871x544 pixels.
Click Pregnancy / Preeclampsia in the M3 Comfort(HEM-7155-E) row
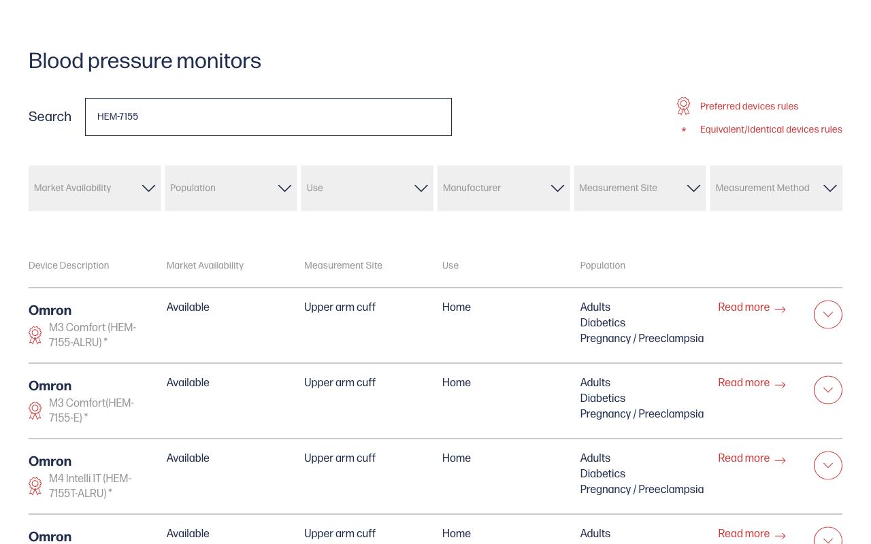coord(642,414)
